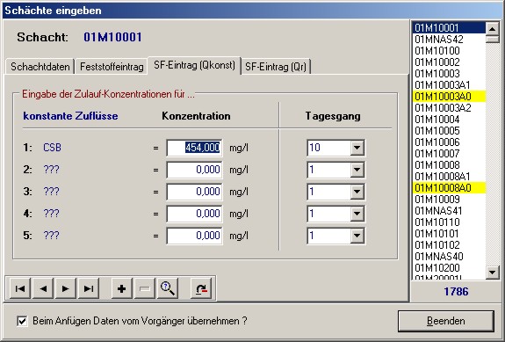Select 01M10002 in the list
The height and width of the screenshot is (342, 505).
click(x=449, y=62)
